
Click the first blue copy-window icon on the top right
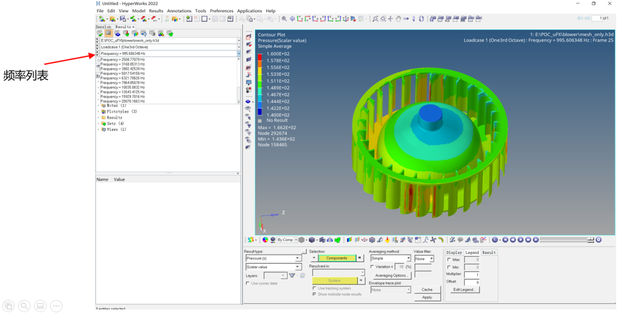point(433,18)
